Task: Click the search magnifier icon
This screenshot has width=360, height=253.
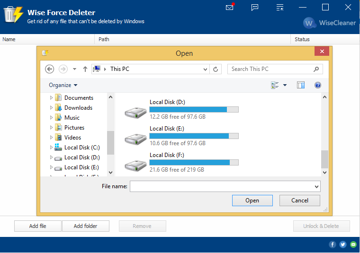Action: 316,69
